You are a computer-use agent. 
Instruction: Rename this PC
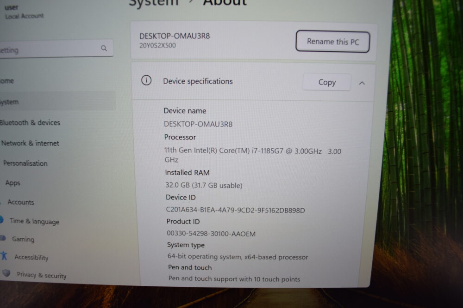tap(332, 42)
